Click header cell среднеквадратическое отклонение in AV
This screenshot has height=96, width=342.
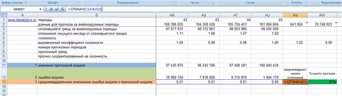[x=295, y=74]
